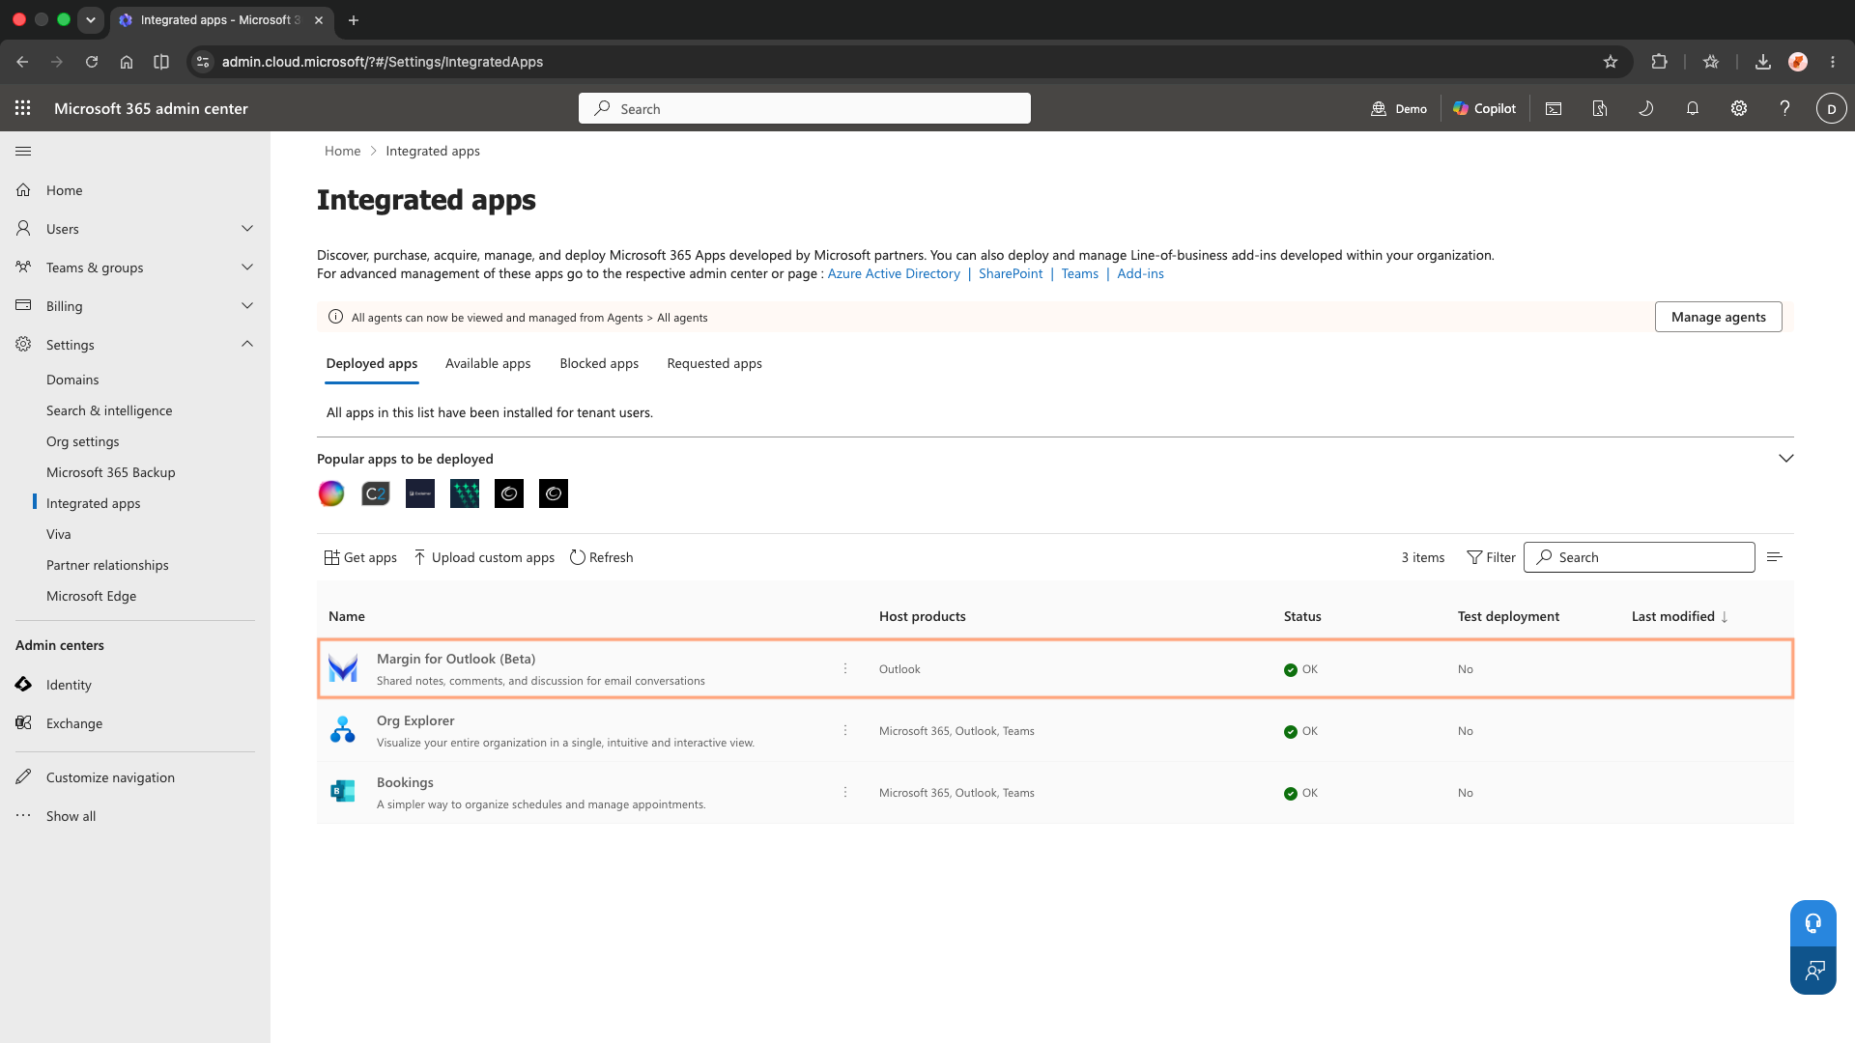This screenshot has width=1855, height=1043.
Task: Switch to Available apps tab
Action: coord(488,364)
